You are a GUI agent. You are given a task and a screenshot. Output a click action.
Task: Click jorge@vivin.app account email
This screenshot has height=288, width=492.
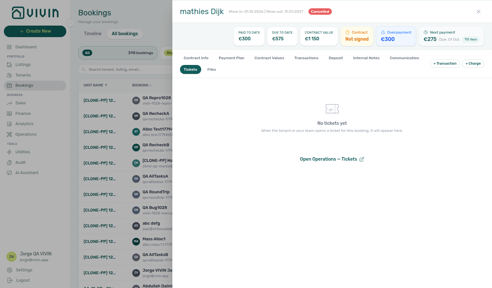pos(34,260)
